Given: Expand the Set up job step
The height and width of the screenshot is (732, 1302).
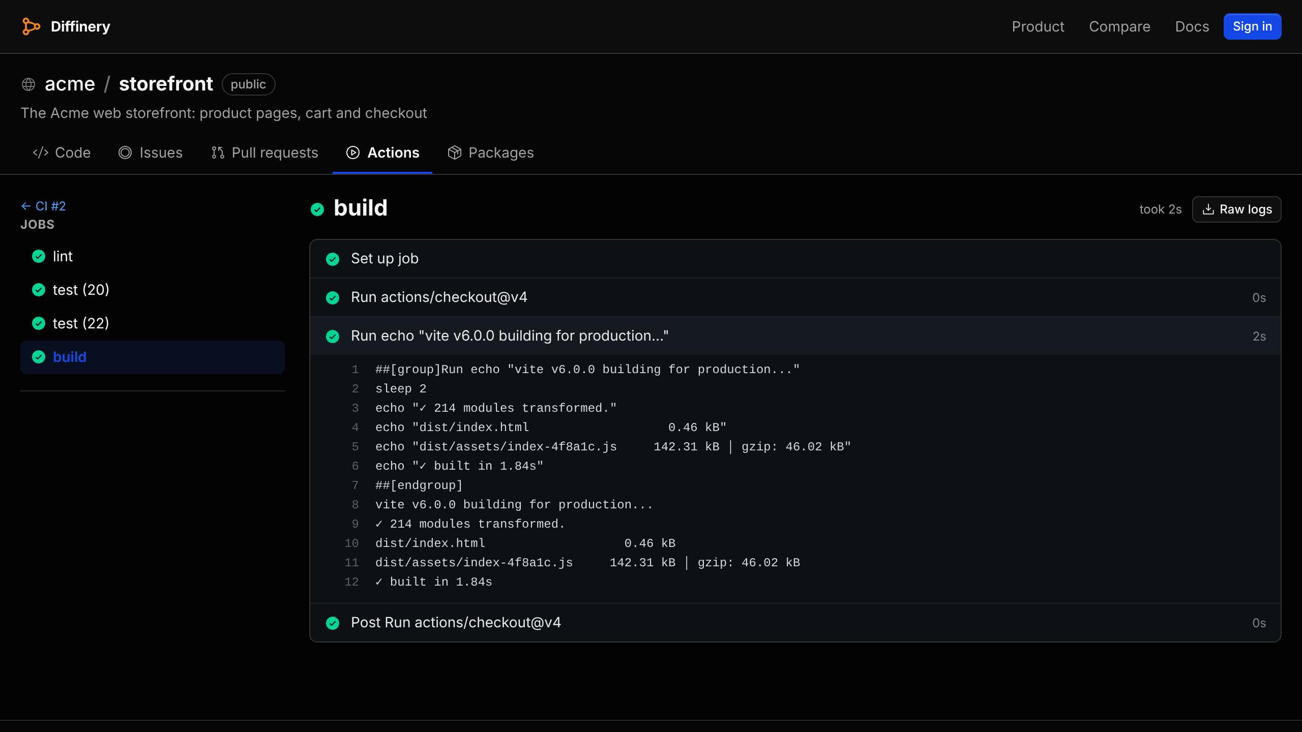Looking at the screenshot, I should [x=795, y=259].
